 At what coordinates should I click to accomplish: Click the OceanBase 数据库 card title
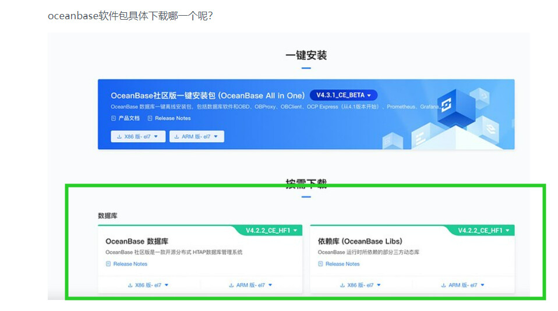[x=137, y=241]
